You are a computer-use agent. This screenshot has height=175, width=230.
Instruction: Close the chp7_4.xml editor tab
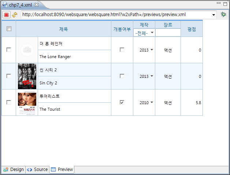point(37,4)
